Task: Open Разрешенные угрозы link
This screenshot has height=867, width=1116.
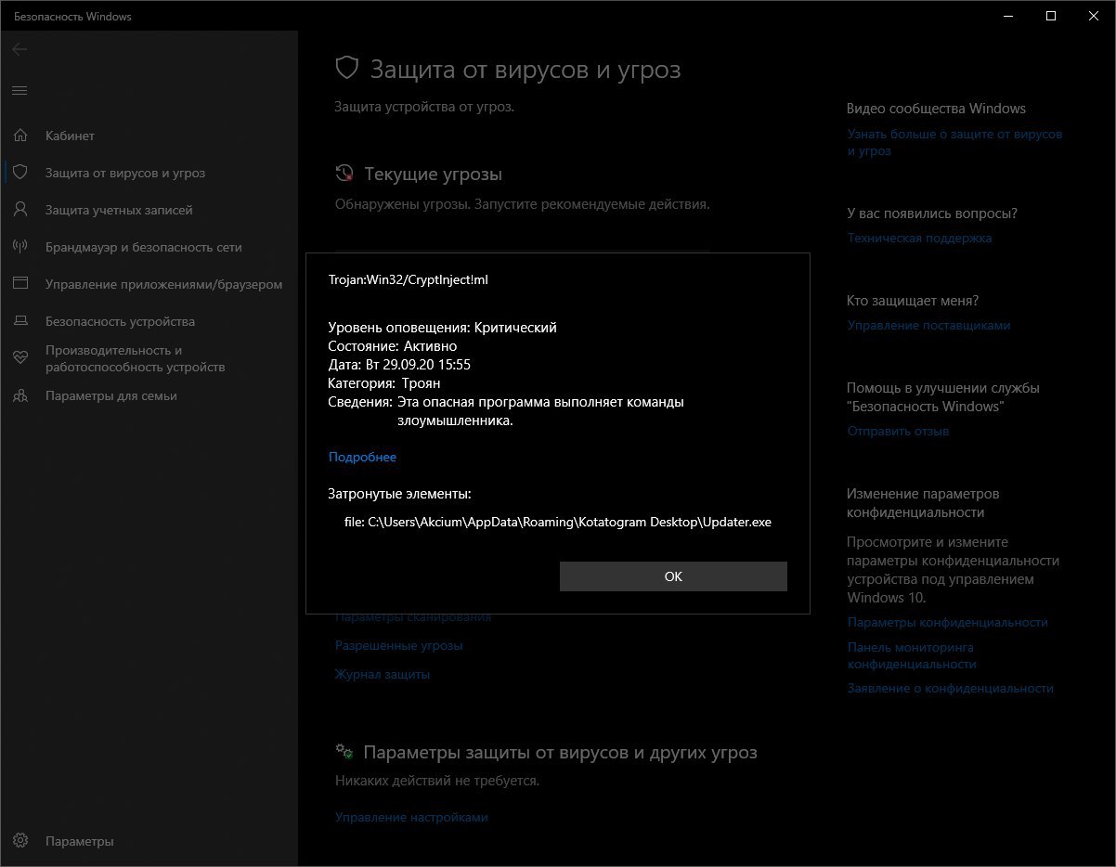Action: coord(398,645)
